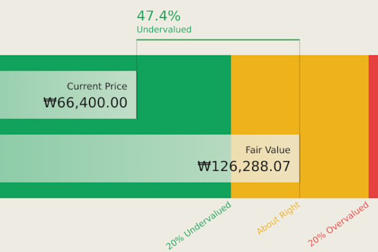Click the horizontal bracket line above bars
The height and width of the screenshot is (252, 378).
(217, 40)
